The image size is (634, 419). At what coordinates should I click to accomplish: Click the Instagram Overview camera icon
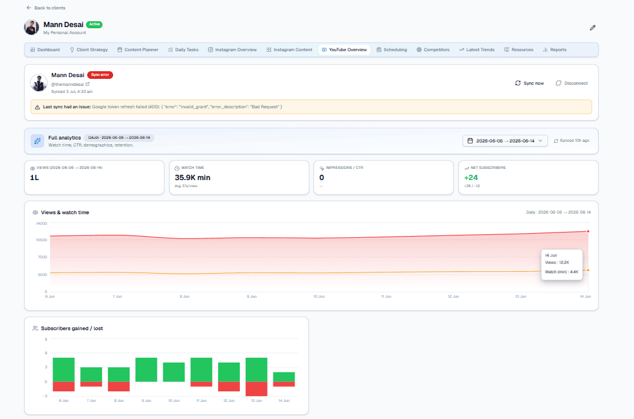click(210, 49)
